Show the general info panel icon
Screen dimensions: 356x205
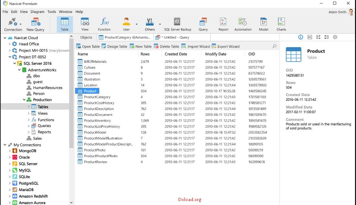301,37
